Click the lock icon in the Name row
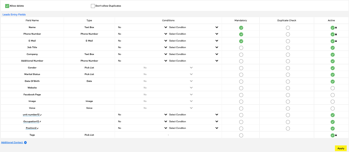Screen dimensions: 349x152 click(336, 28)
